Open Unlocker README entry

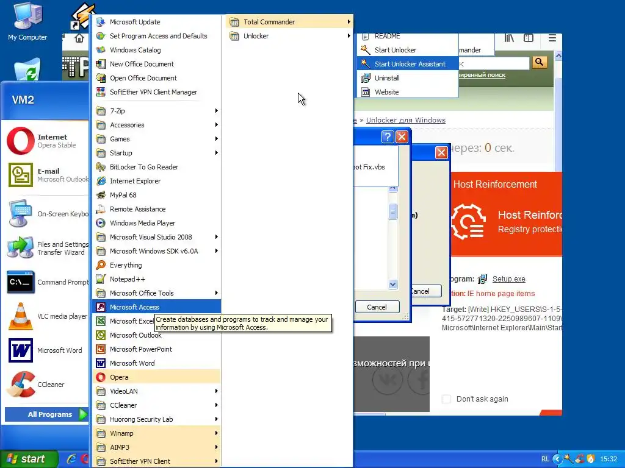click(408, 36)
